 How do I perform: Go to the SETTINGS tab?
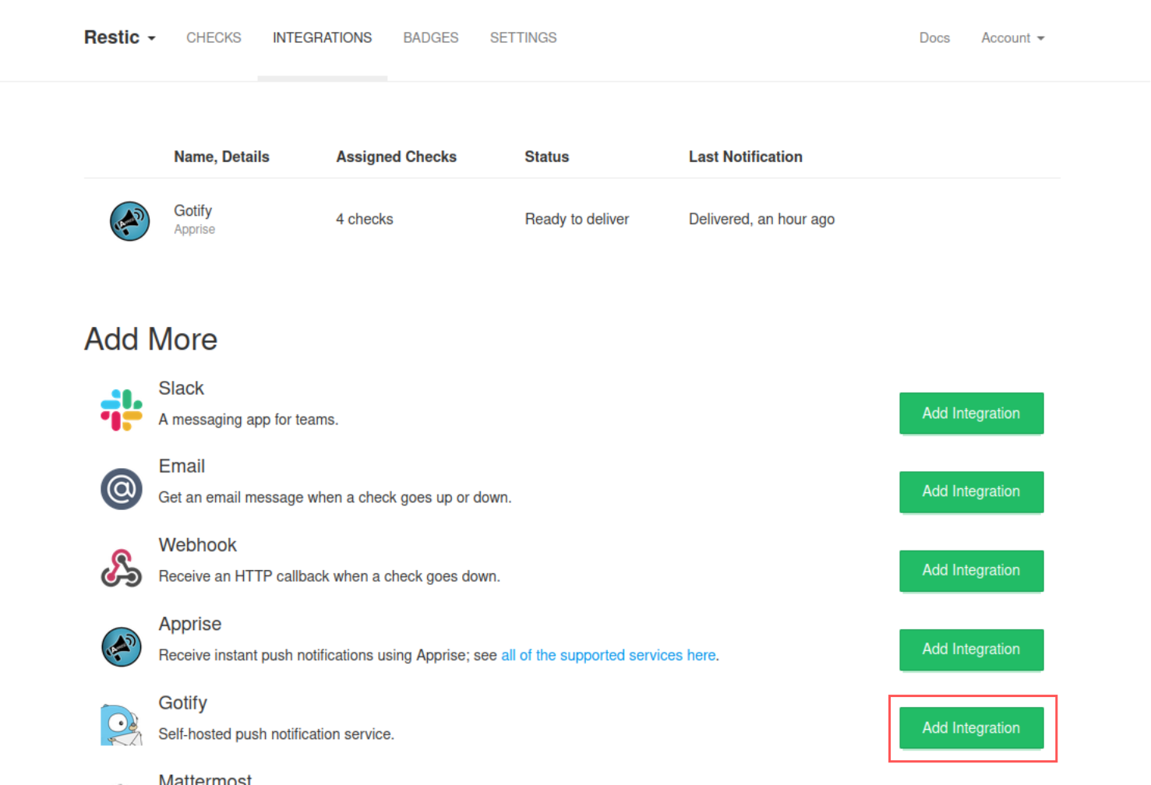tap(523, 37)
